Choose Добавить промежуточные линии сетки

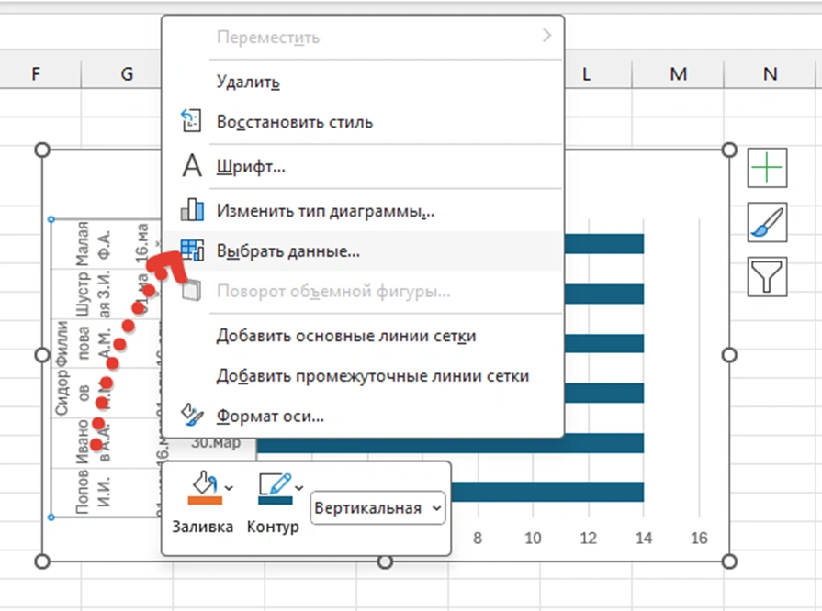[x=363, y=376]
